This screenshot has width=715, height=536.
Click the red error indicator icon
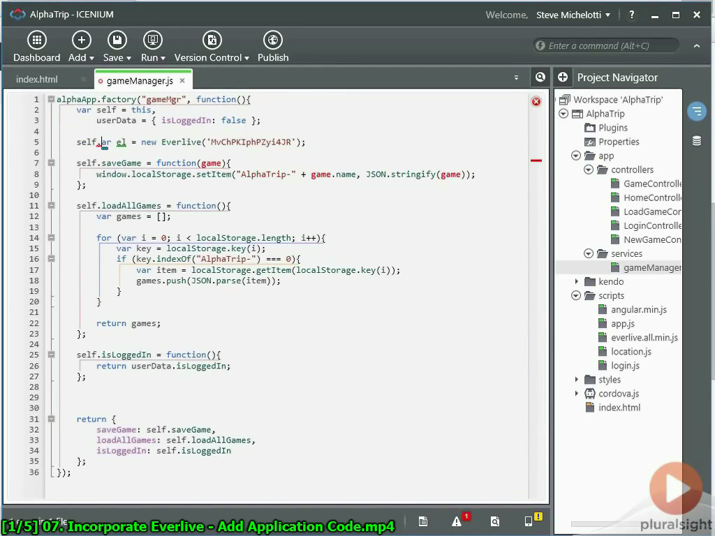tap(536, 102)
